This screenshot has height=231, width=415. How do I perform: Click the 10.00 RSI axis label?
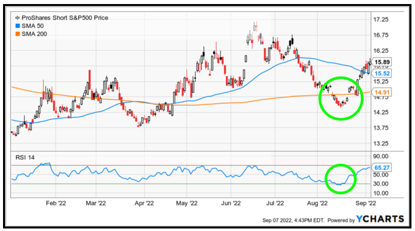click(381, 193)
